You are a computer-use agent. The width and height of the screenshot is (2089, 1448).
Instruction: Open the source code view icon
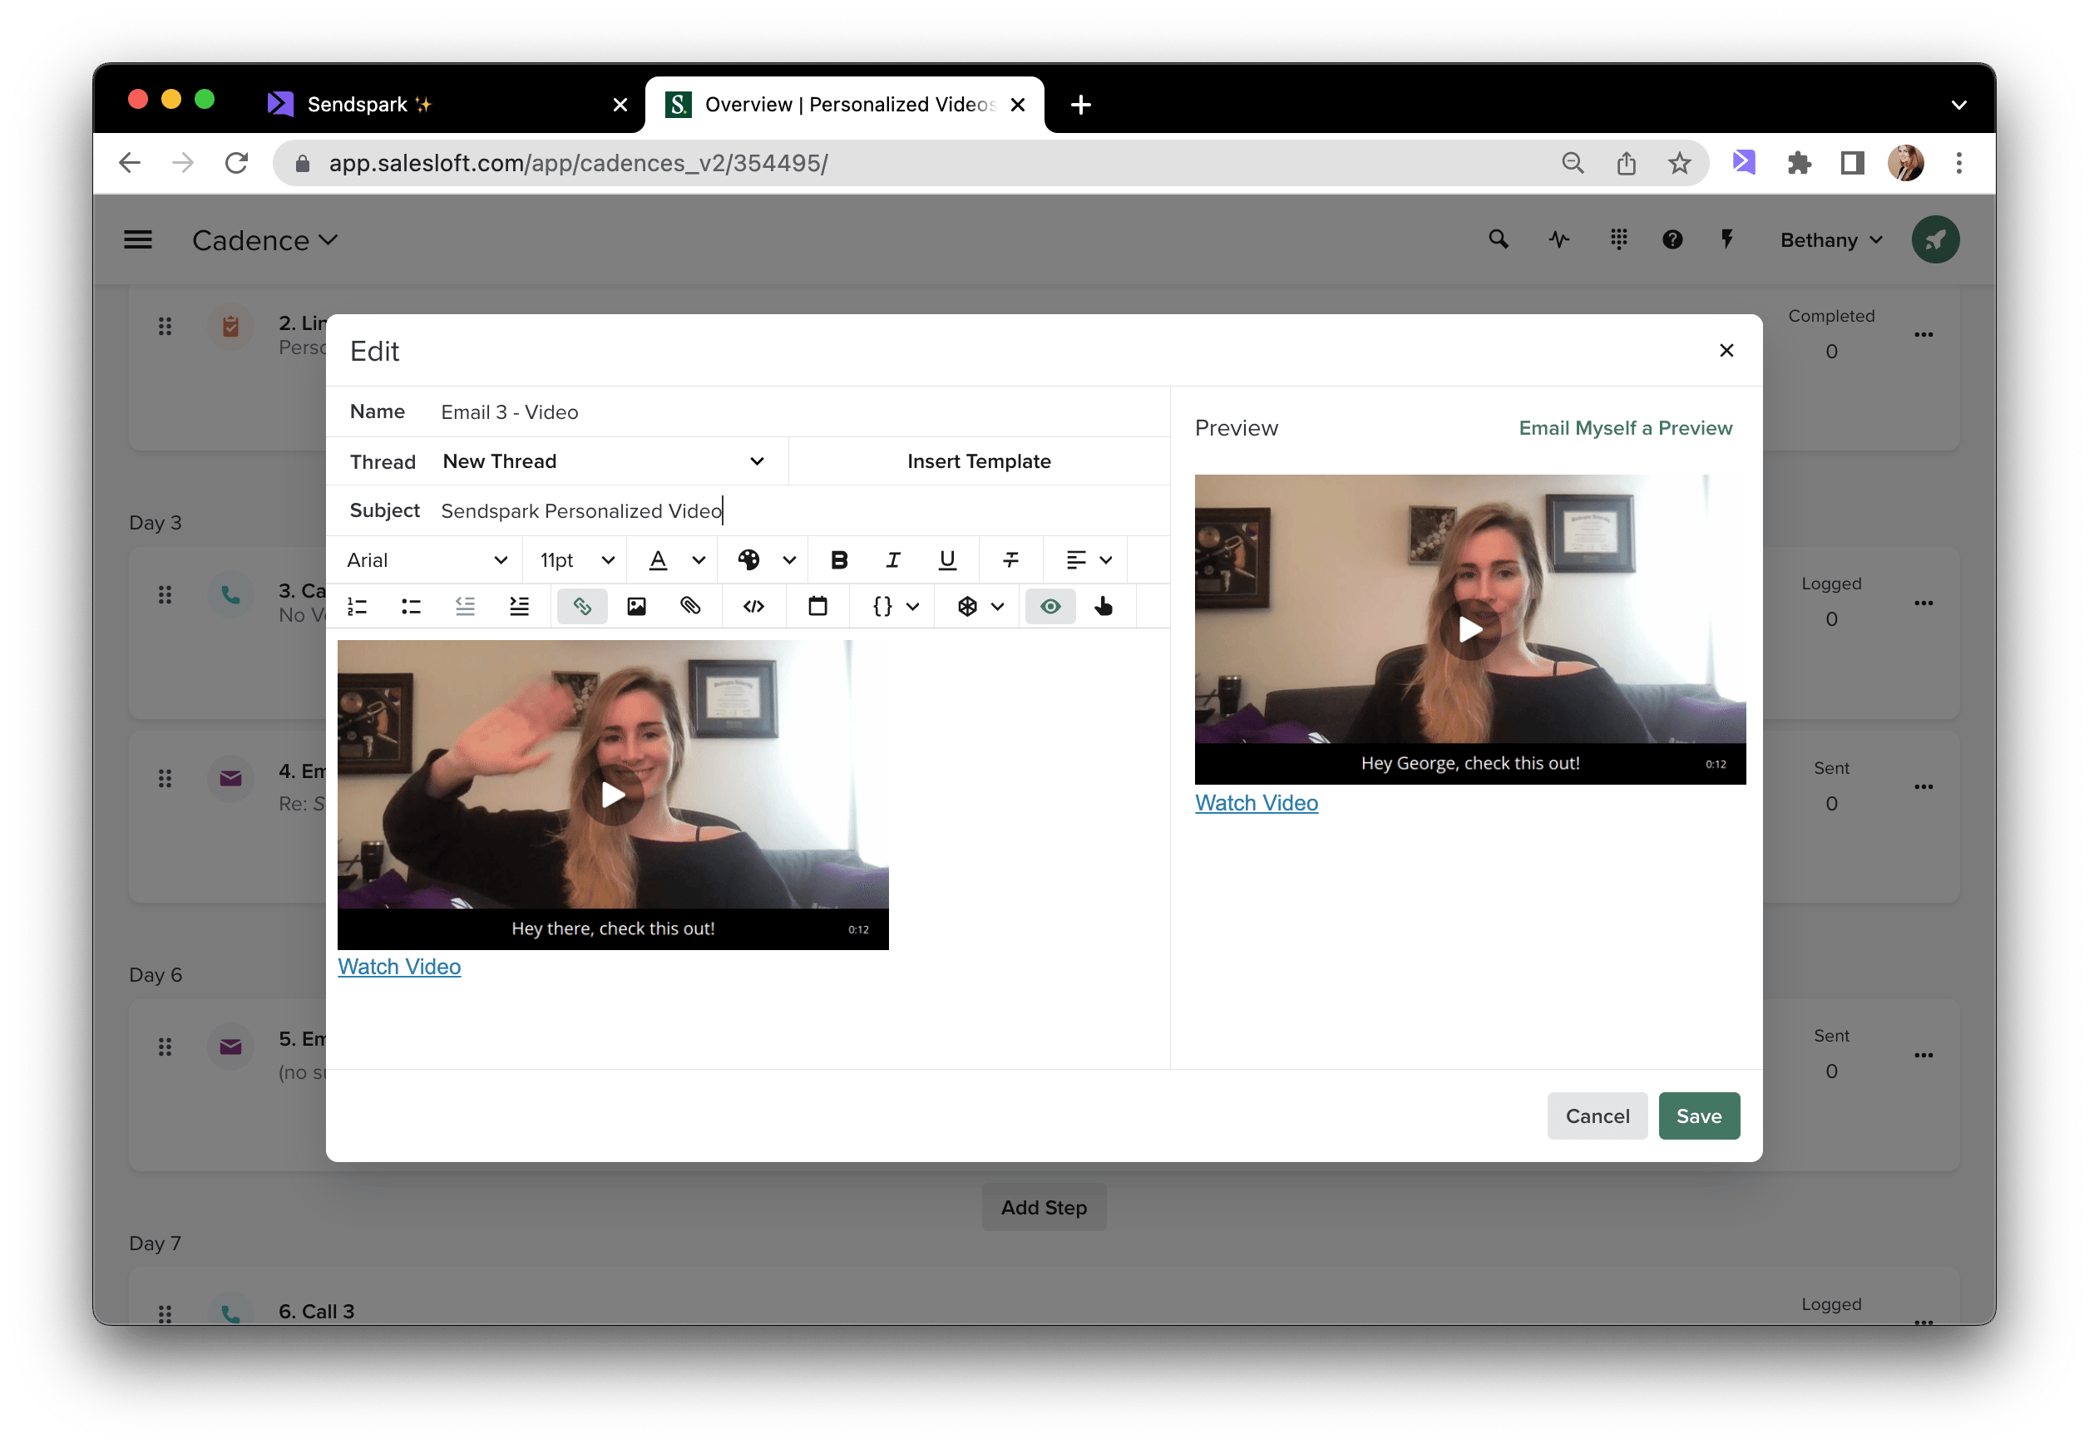click(x=753, y=606)
